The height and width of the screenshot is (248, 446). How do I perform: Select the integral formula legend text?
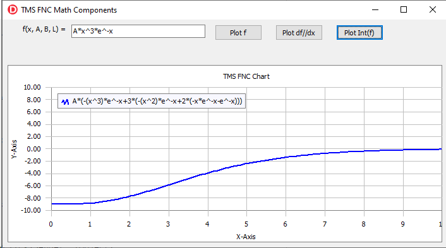point(157,101)
